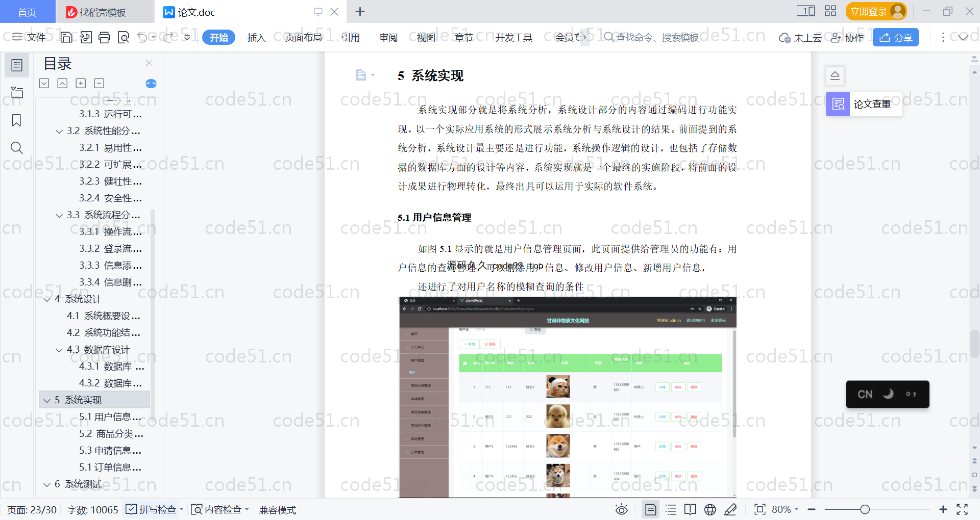The image size is (980, 520).
Task: Open the quick toolbar customize dropdown arrow
Action: [187, 37]
